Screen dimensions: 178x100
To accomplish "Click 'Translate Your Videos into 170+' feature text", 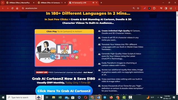I will pyautogui.click(x=122, y=47).
